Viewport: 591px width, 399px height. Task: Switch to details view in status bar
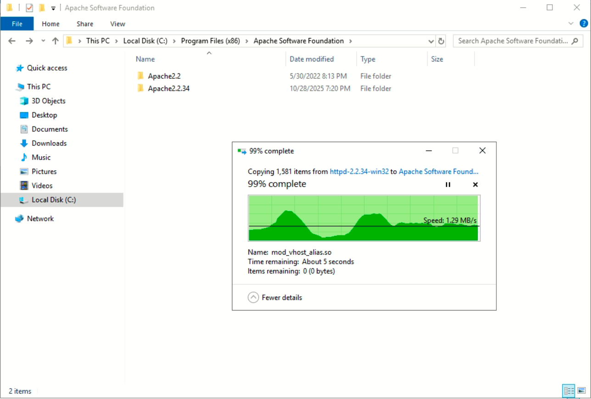pos(569,391)
